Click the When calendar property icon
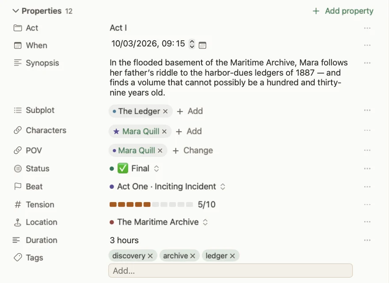Screen dimensions: 389x283 18,46
